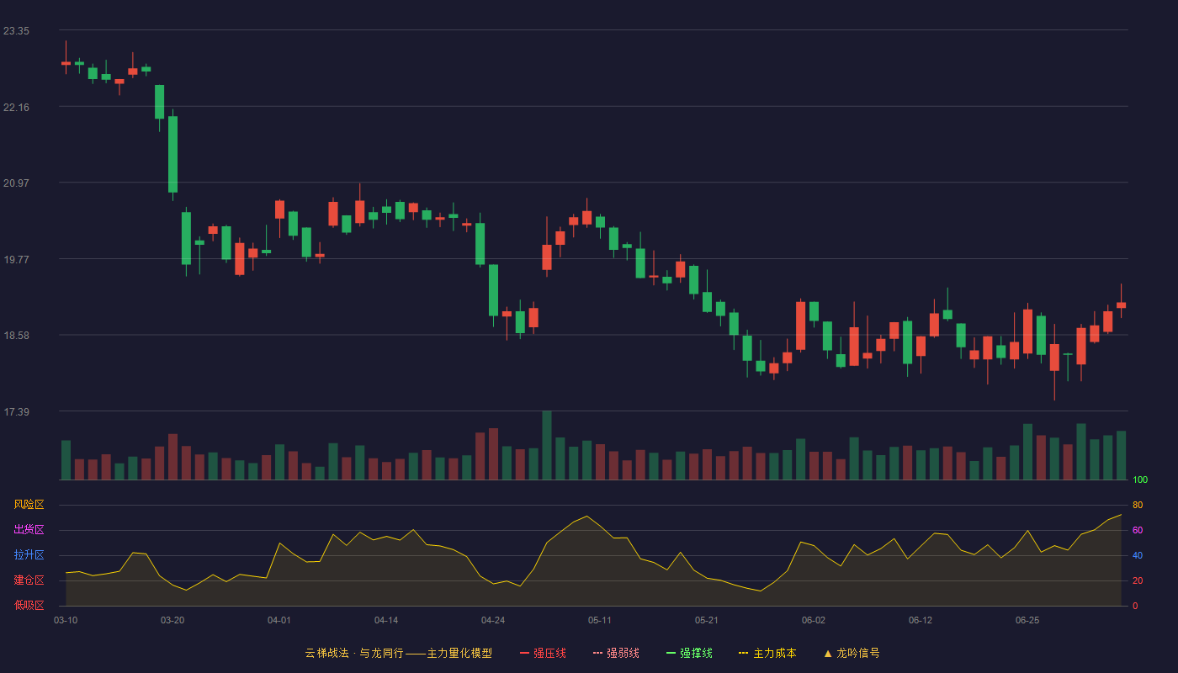Toggle the 强压线 legend item
The width and height of the screenshot is (1178, 673).
(543, 653)
